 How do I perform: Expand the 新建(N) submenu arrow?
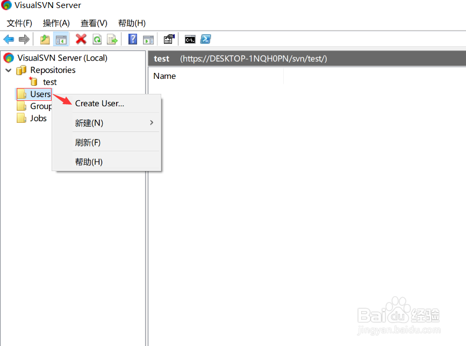(x=152, y=122)
